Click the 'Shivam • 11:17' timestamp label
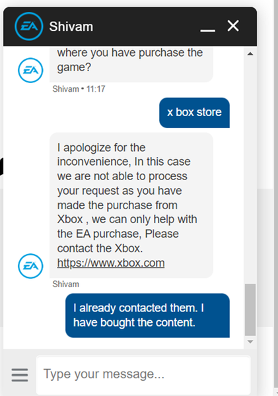 coord(79,89)
